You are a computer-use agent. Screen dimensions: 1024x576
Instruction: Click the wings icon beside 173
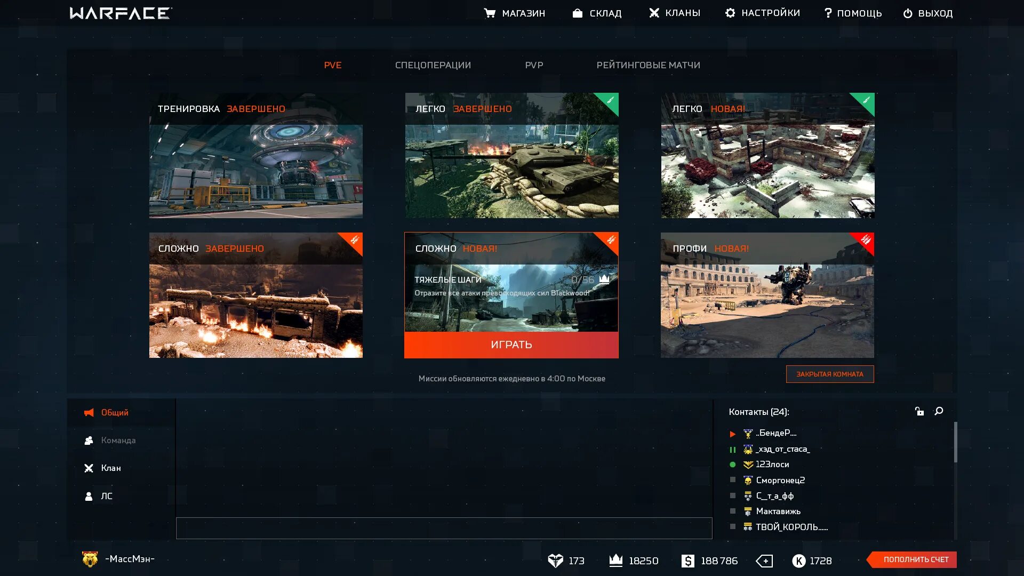coord(556,561)
